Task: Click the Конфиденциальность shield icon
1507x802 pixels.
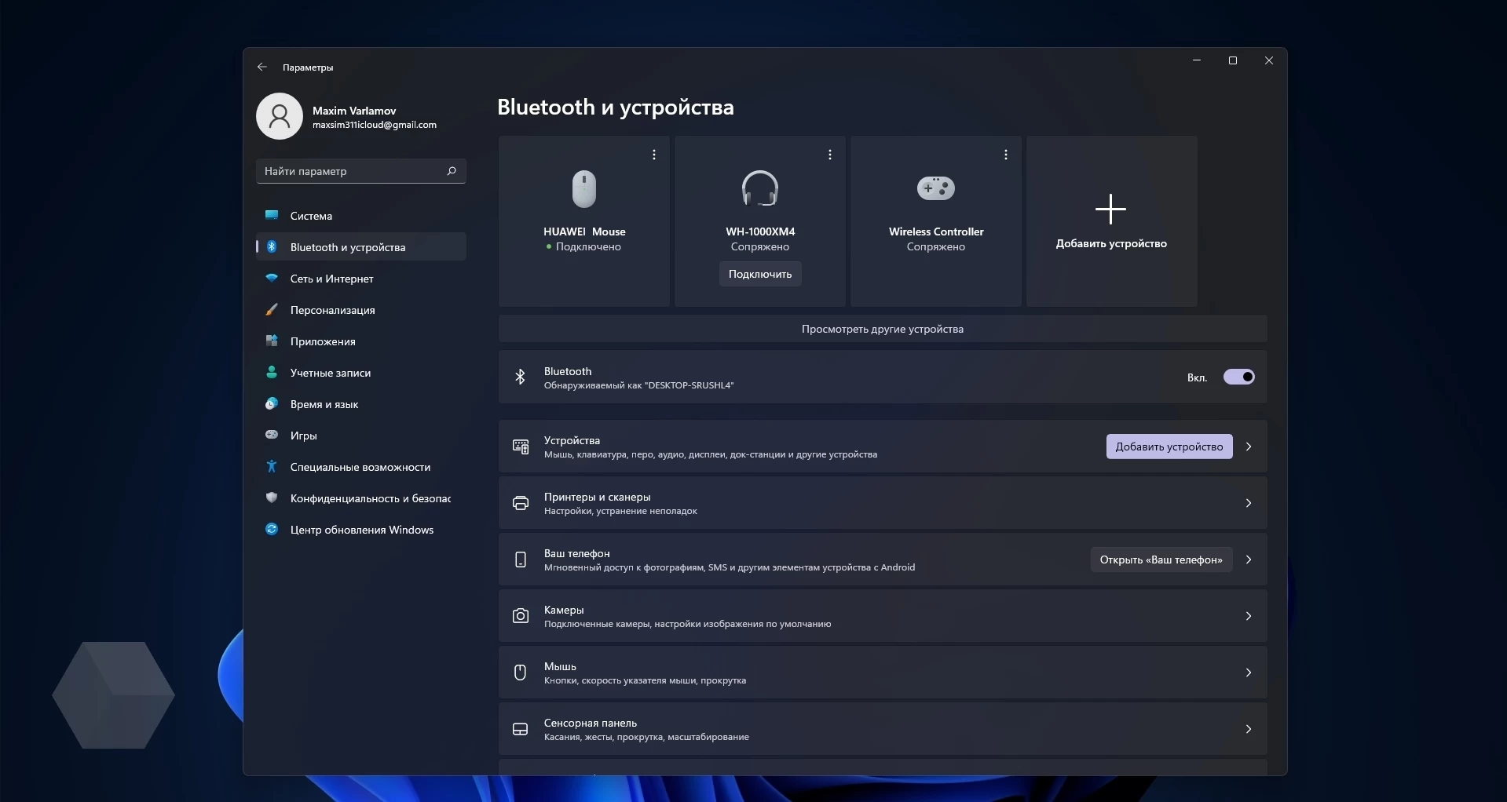Action: click(x=272, y=498)
